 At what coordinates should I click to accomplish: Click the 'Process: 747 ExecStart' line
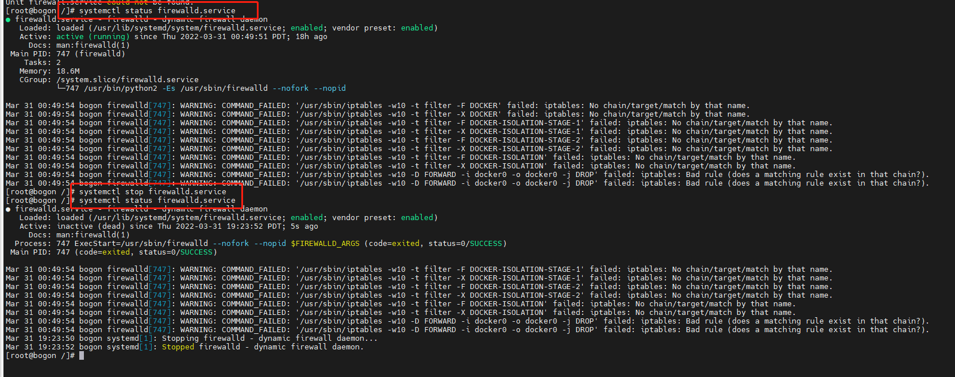click(261, 244)
